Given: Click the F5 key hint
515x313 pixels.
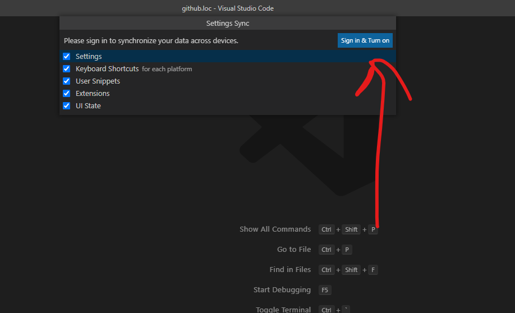Looking at the screenshot, I should coord(325,290).
